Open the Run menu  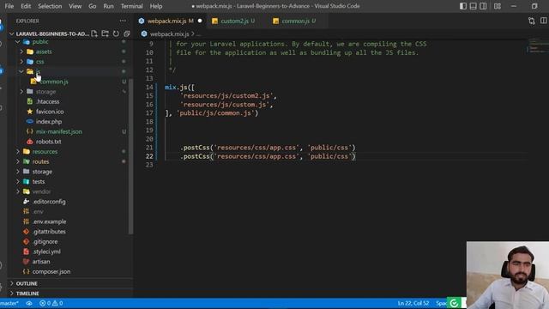[108, 6]
